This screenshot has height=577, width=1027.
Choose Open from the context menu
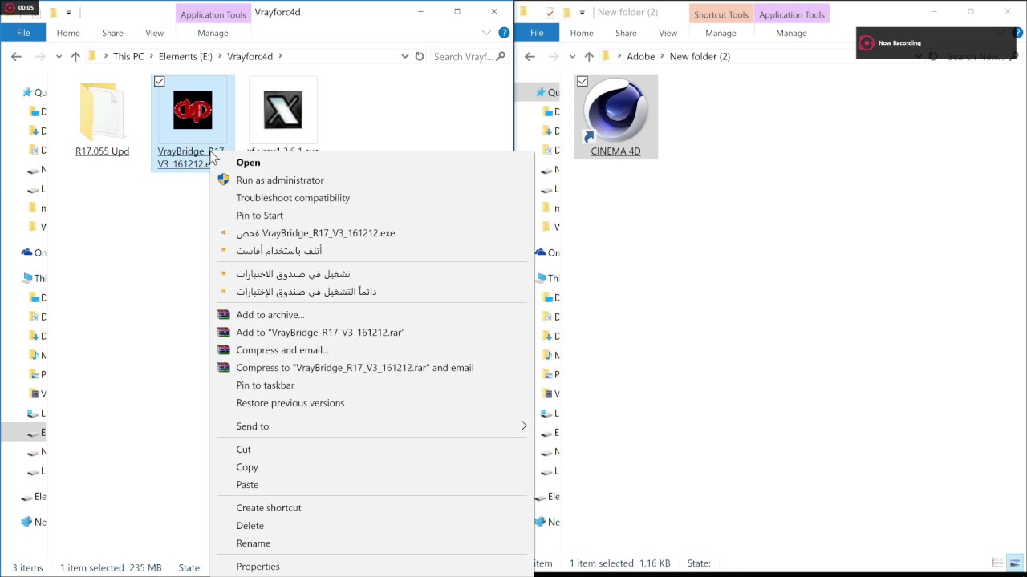[248, 163]
